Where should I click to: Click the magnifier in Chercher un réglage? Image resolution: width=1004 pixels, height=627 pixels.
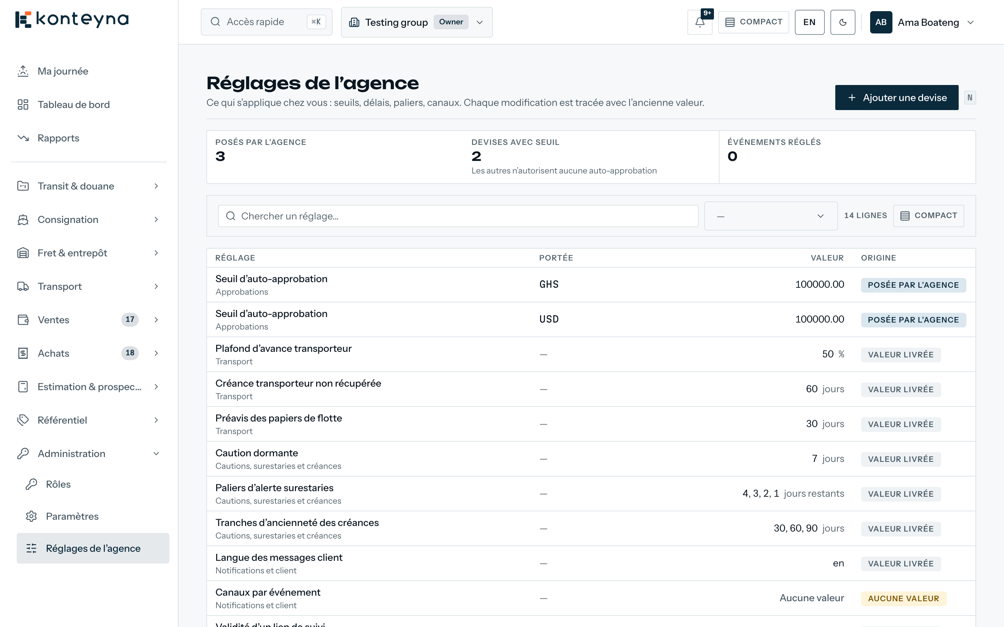click(231, 216)
